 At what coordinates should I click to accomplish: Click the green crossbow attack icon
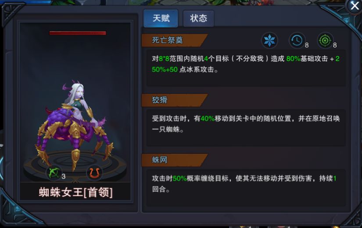(x=54, y=173)
